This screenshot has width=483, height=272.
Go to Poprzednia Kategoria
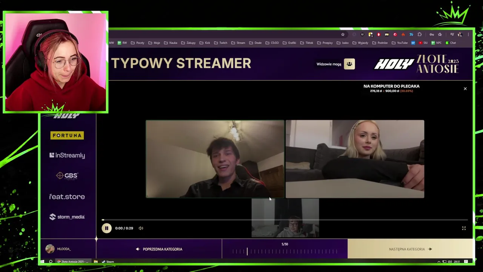(x=159, y=249)
